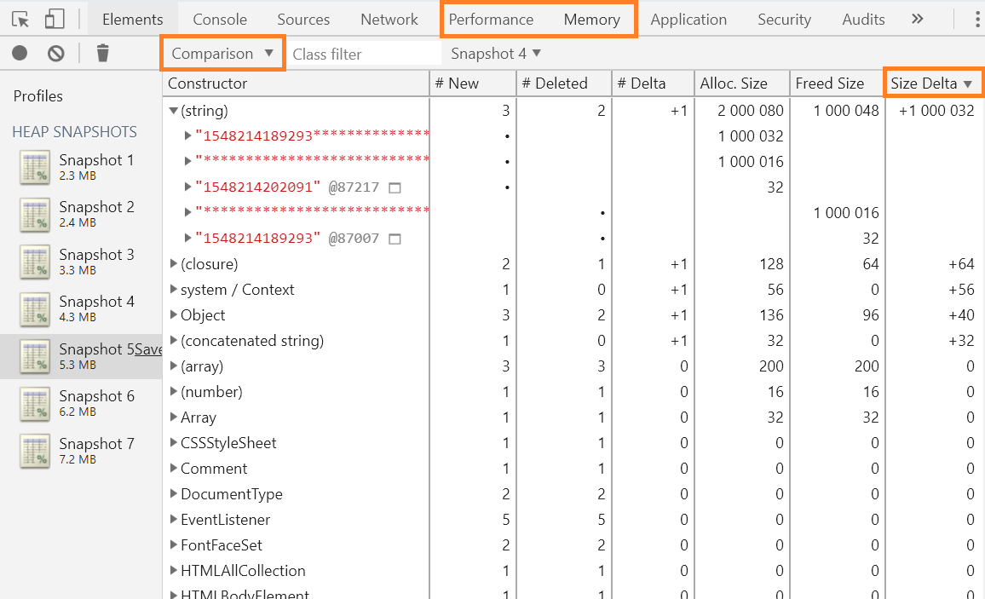Image resolution: width=985 pixels, height=599 pixels.
Task: Switch to the Console tab
Action: point(220,19)
